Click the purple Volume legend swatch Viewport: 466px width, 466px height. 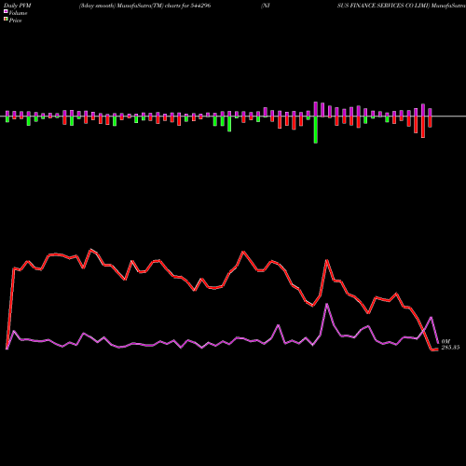coord(6,11)
